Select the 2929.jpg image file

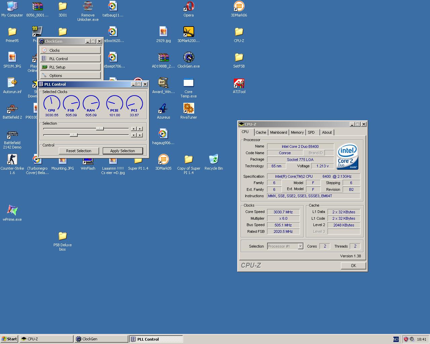tap(163, 35)
